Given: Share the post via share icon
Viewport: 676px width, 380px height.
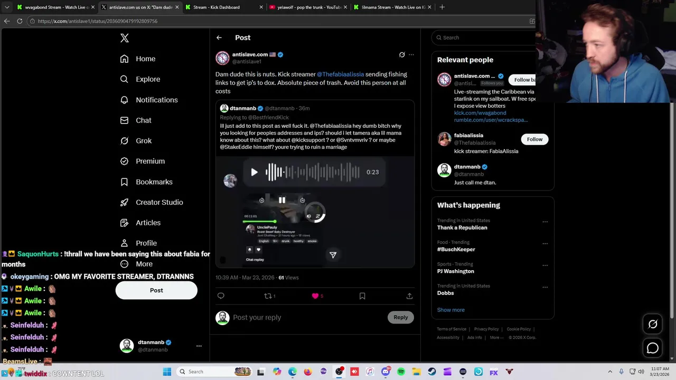Looking at the screenshot, I should (x=409, y=296).
